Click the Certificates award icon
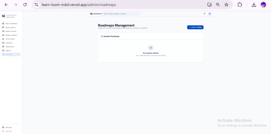This screenshot has height=134, width=271. coord(3,39)
